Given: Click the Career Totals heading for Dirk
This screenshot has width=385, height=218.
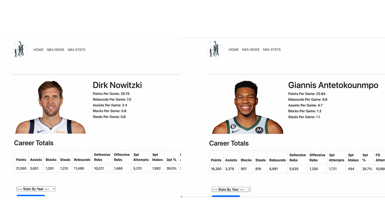Looking at the screenshot, I should (x=34, y=143).
